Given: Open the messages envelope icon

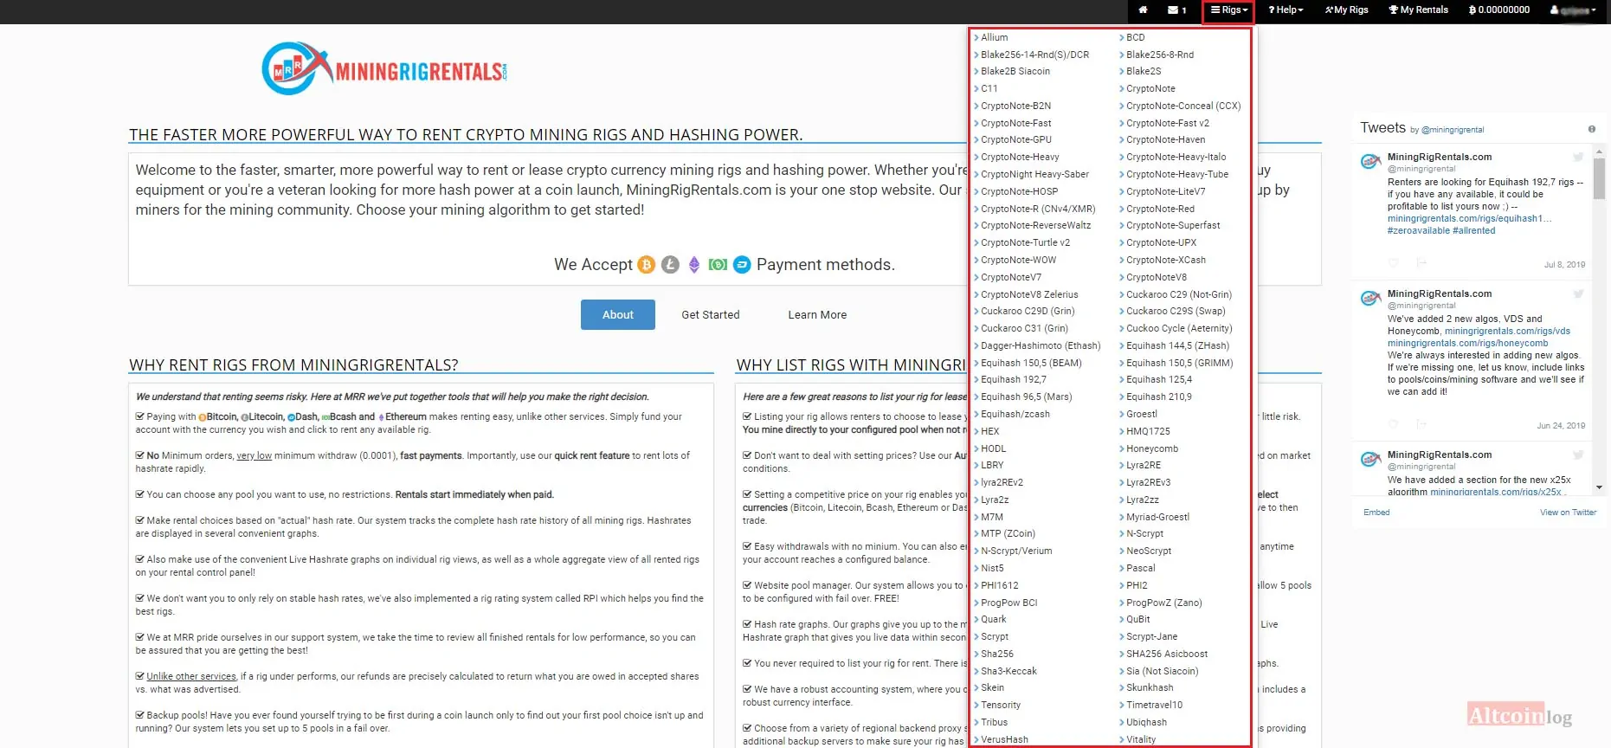Looking at the screenshot, I should (1176, 10).
